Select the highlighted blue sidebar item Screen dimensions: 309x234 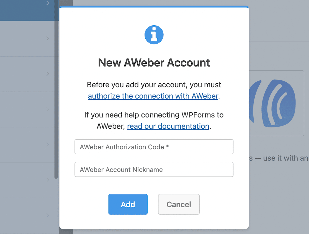pos(27,10)
